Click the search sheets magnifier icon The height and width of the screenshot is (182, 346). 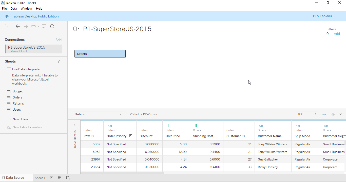[x=59, y=62]
